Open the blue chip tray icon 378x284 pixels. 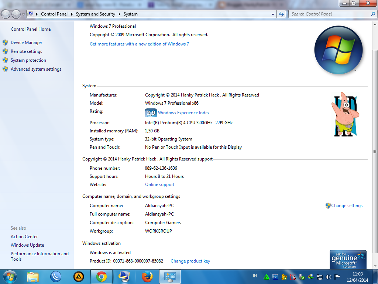[x=275, y=277]
